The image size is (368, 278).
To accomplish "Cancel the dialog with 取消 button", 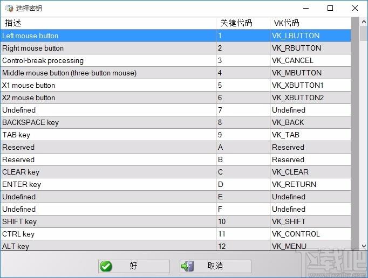I will tap(215, 266).
